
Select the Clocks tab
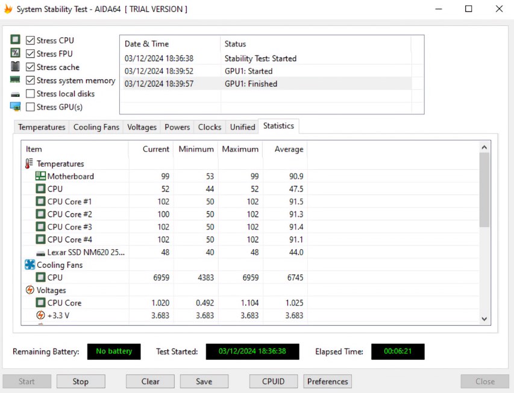coord(210,127)
